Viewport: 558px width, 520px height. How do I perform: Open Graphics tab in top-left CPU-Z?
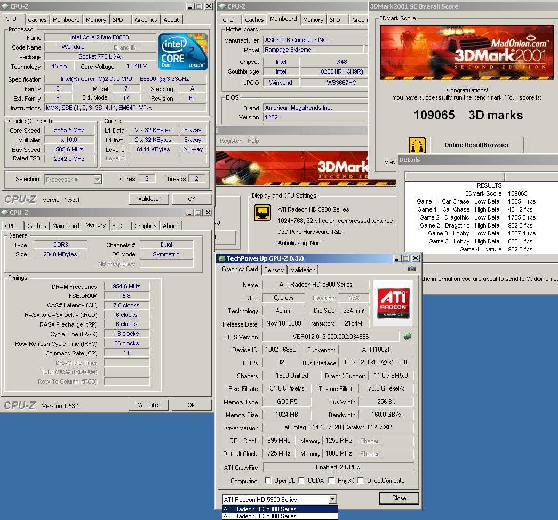pyautogui.click(x=146, y=20)
